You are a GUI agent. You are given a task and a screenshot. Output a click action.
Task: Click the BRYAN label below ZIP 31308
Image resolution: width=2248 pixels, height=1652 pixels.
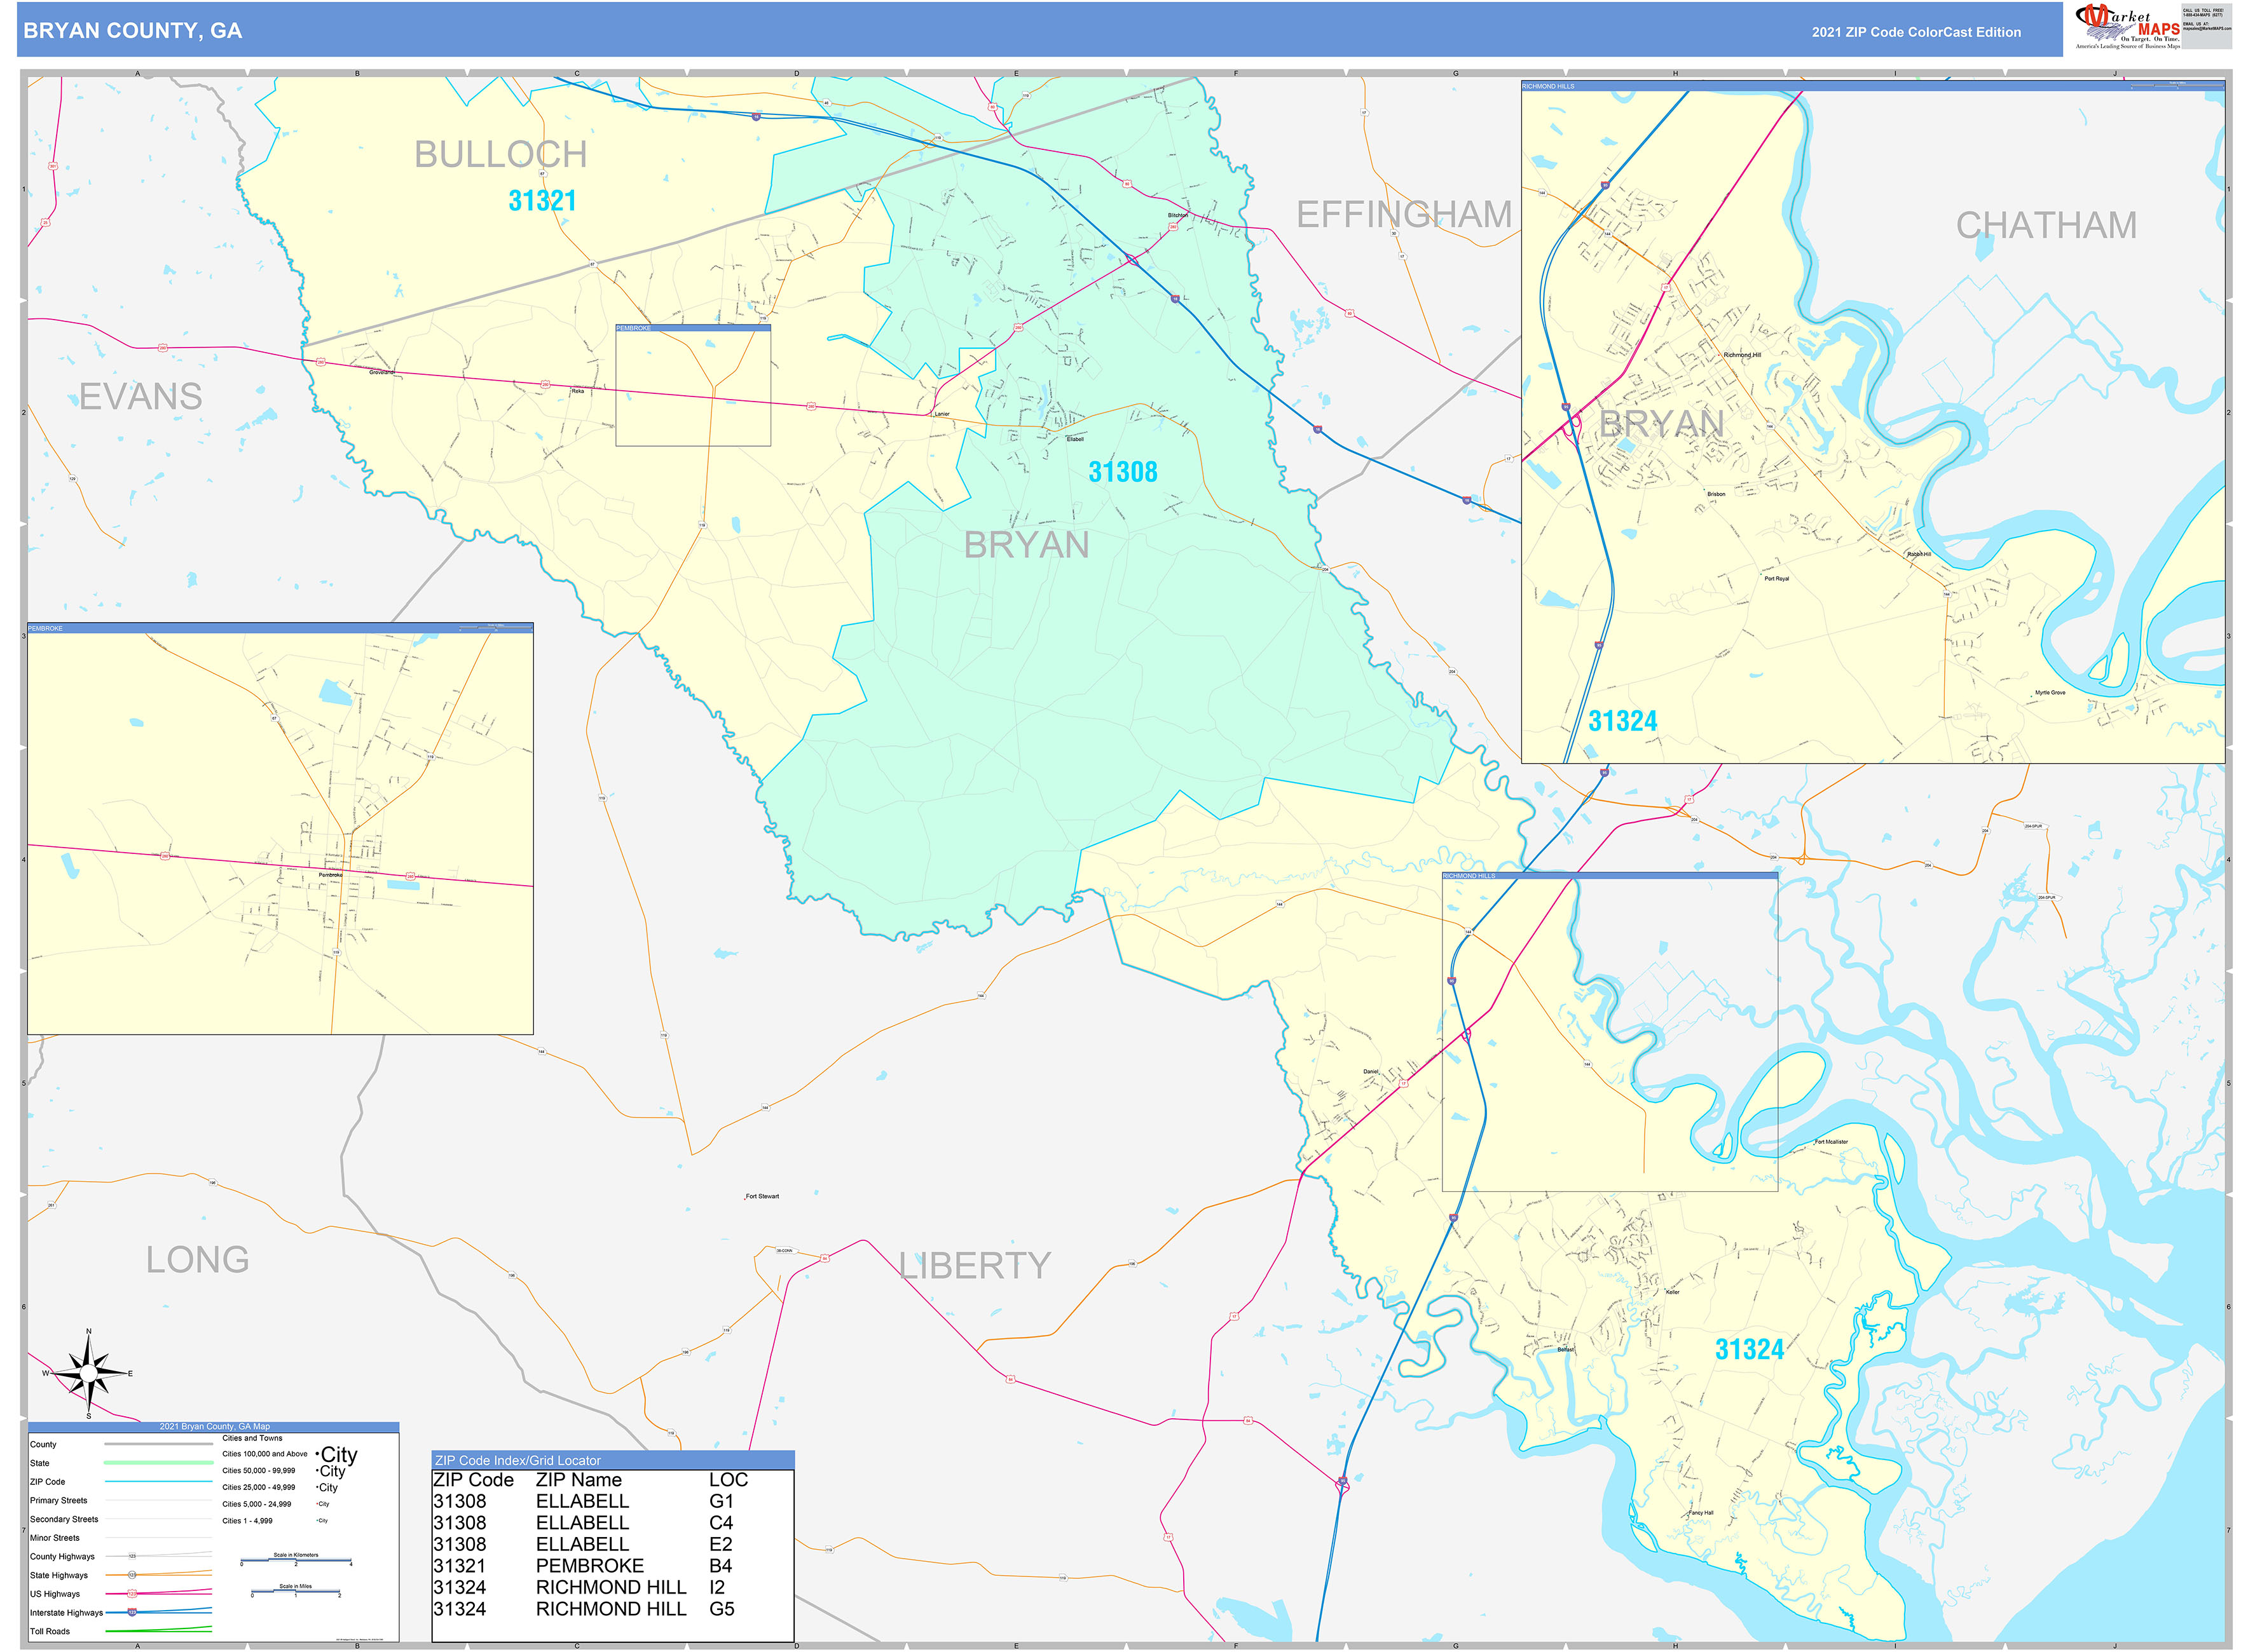click(1027, 545)
